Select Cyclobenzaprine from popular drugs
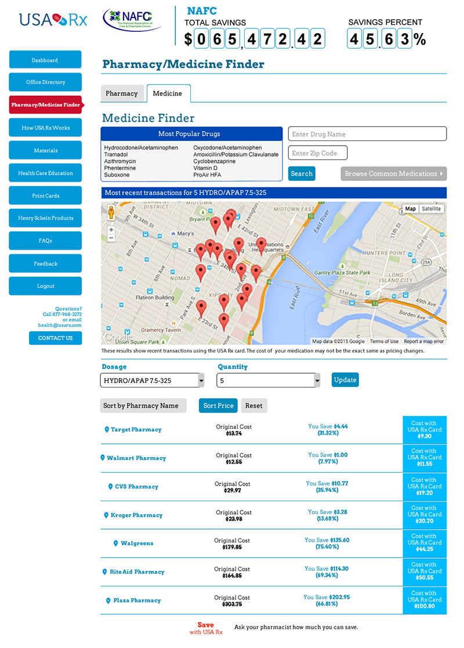The width and height of the screenshot is (464, 648). (x=215, y=161)
